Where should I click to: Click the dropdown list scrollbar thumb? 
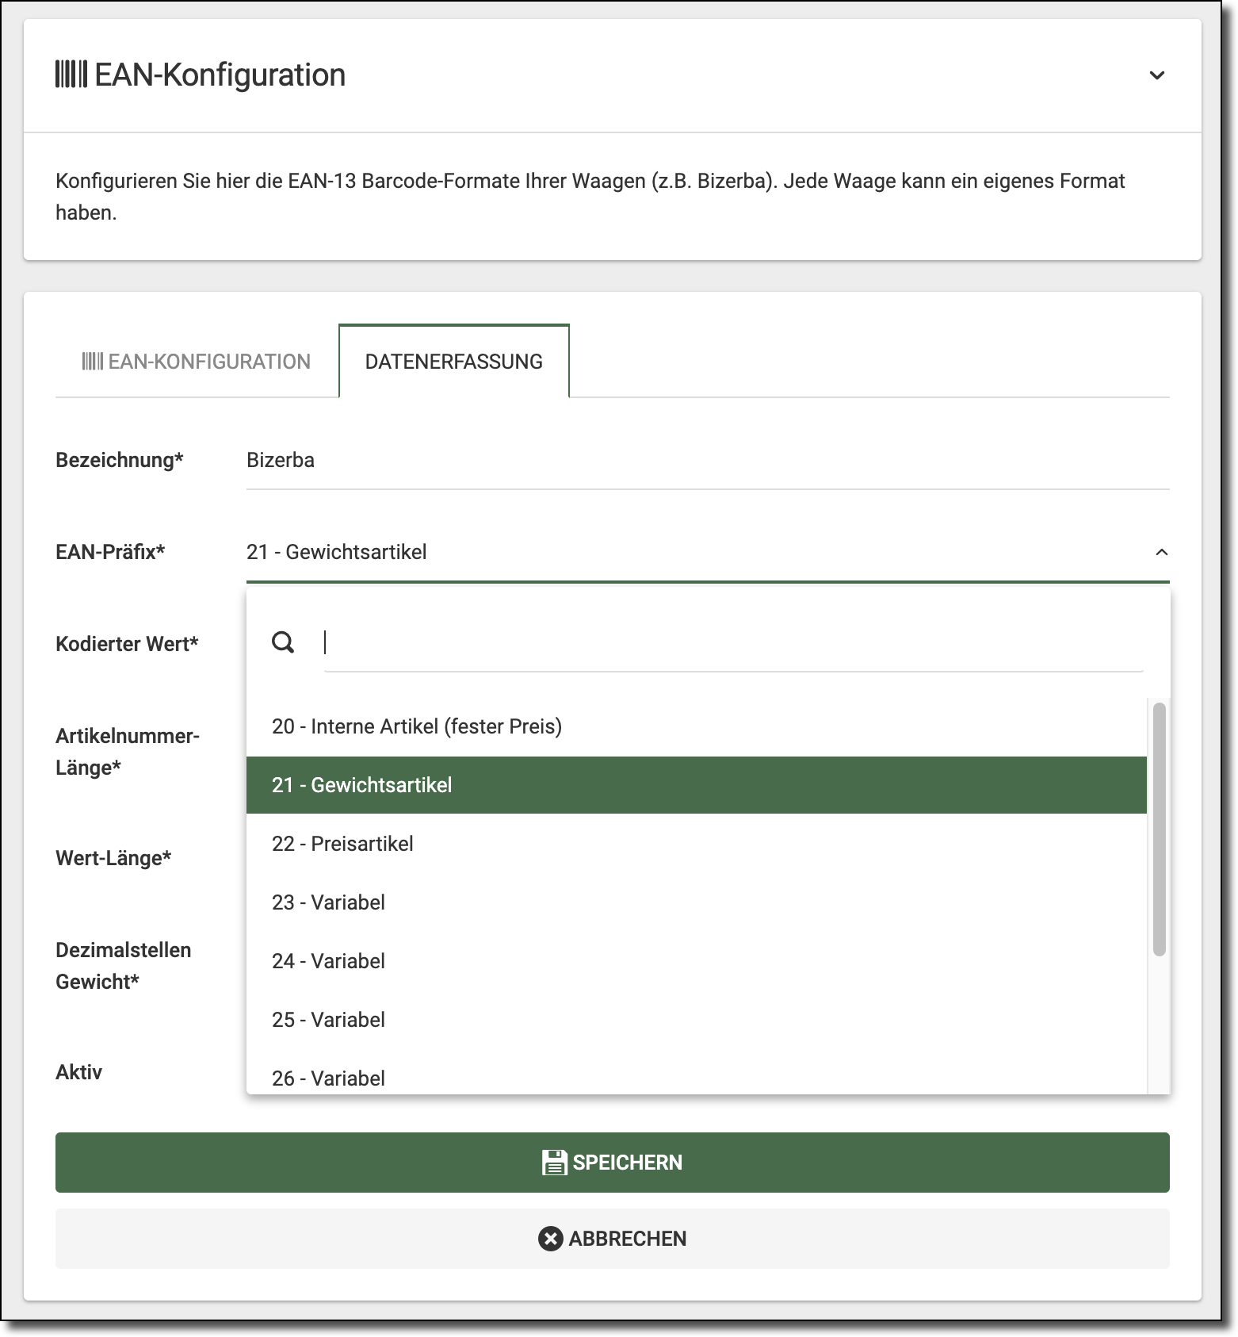[x=1159, y=829]
